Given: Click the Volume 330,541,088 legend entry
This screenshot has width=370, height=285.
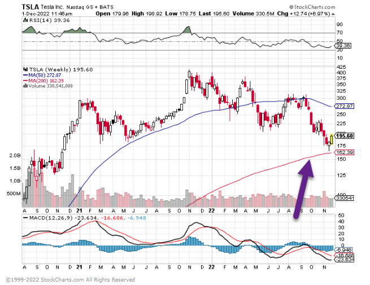Looking at the screenshot, I should tap(50, 86).
